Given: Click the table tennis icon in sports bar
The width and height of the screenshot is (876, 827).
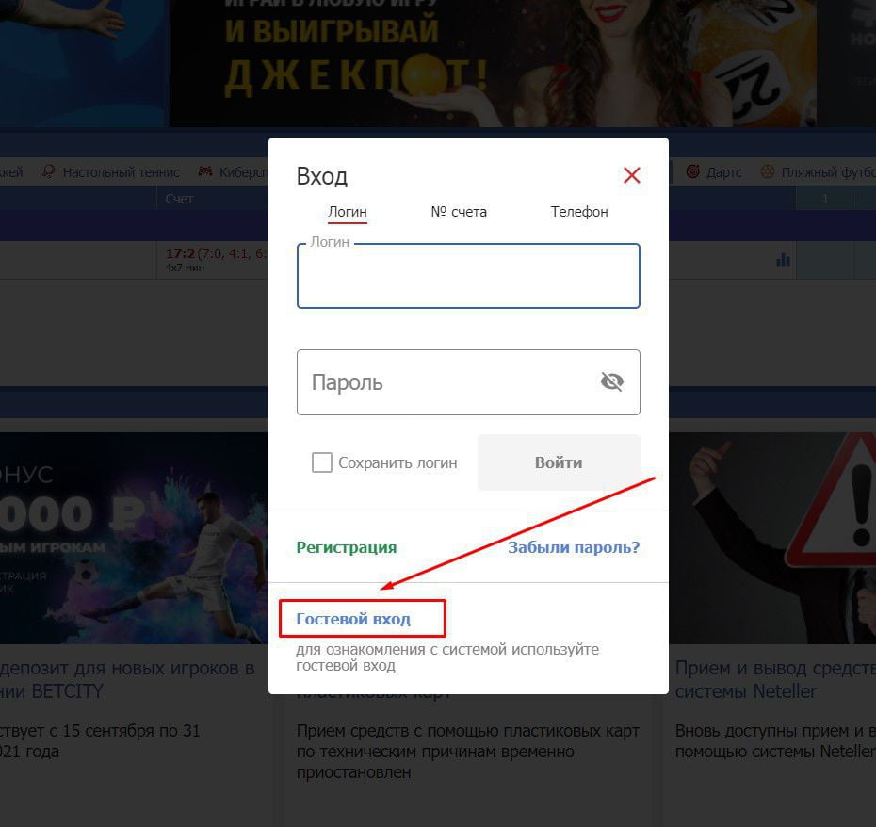Looking at the screenshot, I should point(47,172).
